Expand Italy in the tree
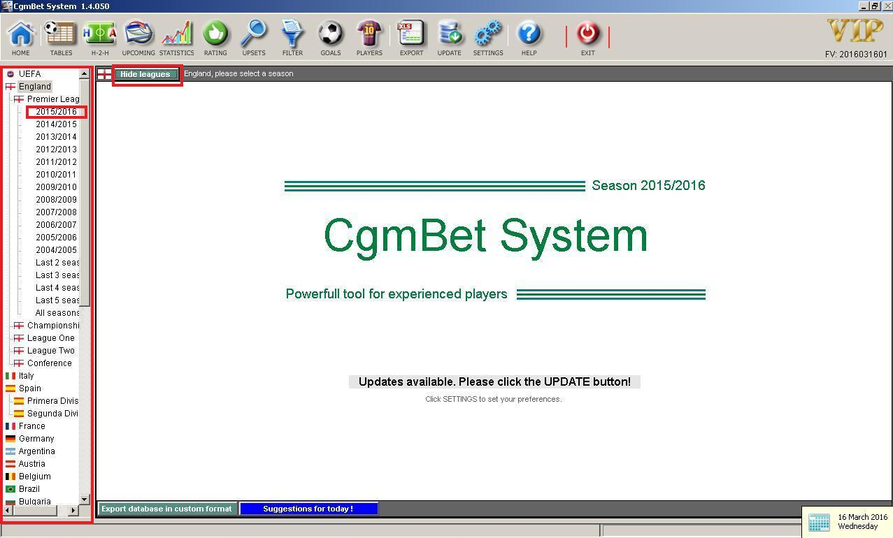The image size is (893, 538). tap(27, 376)
